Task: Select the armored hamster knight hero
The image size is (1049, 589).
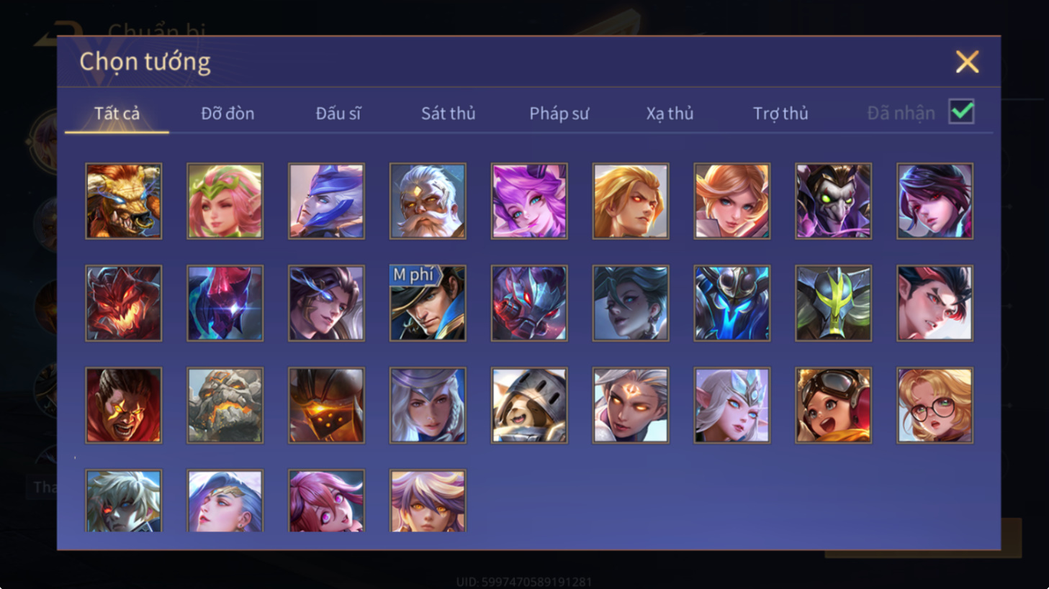Action: click(529, 405)
